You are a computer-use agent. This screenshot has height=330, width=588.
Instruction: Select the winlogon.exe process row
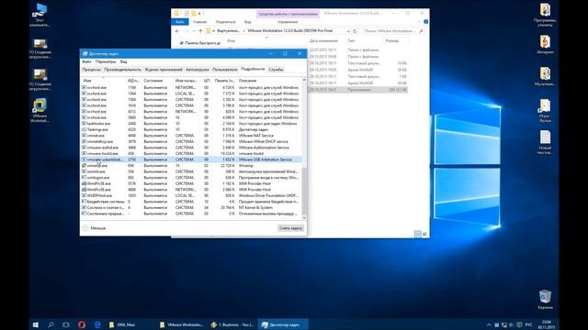point(191,177)
